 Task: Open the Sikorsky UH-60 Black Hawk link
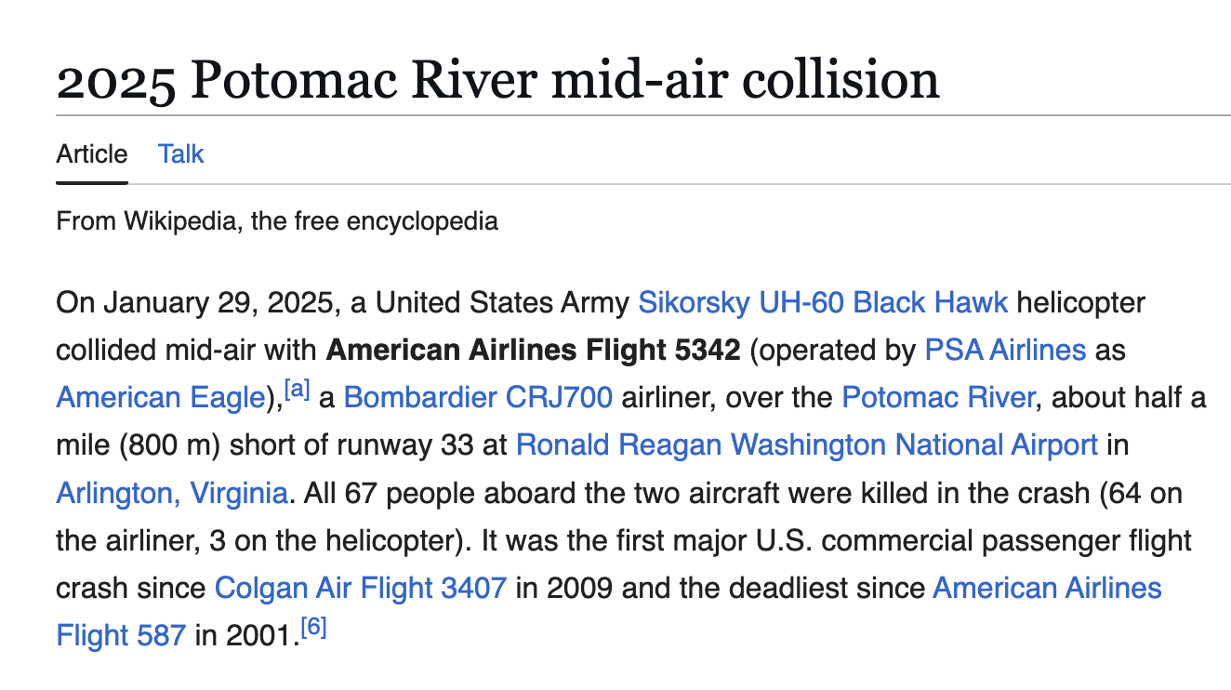pos(823,302)
